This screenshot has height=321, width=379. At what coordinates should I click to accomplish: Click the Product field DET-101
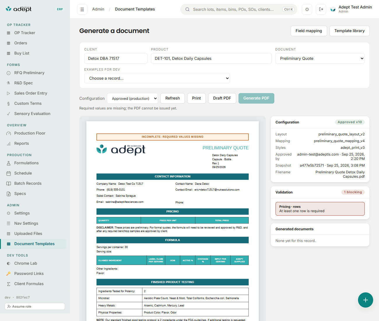click(x=211, y=58)
